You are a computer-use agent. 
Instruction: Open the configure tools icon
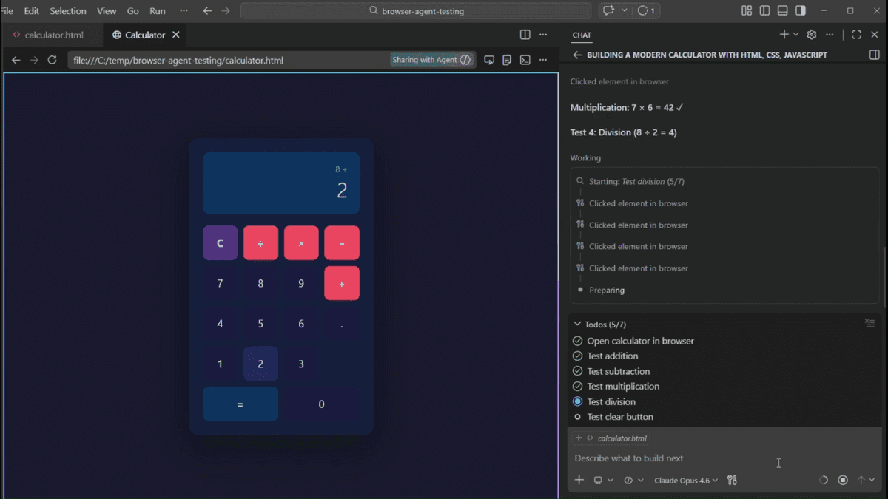(x=732, y=481)
